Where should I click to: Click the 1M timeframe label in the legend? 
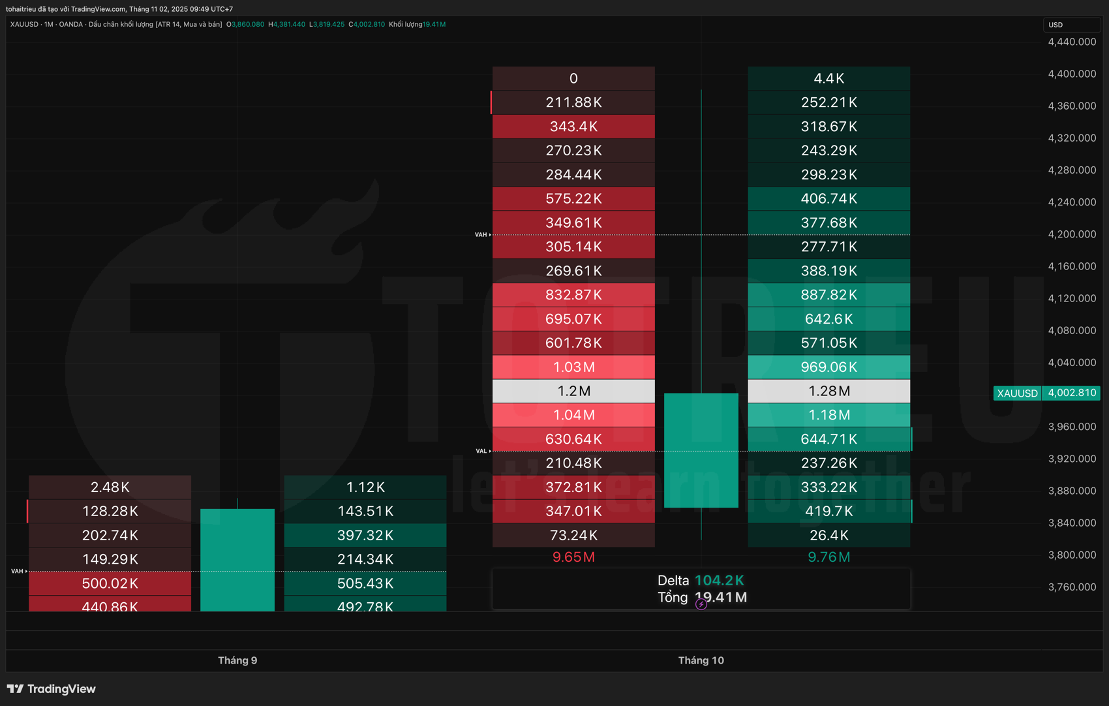pyautogui.click(x=49, y=24)
